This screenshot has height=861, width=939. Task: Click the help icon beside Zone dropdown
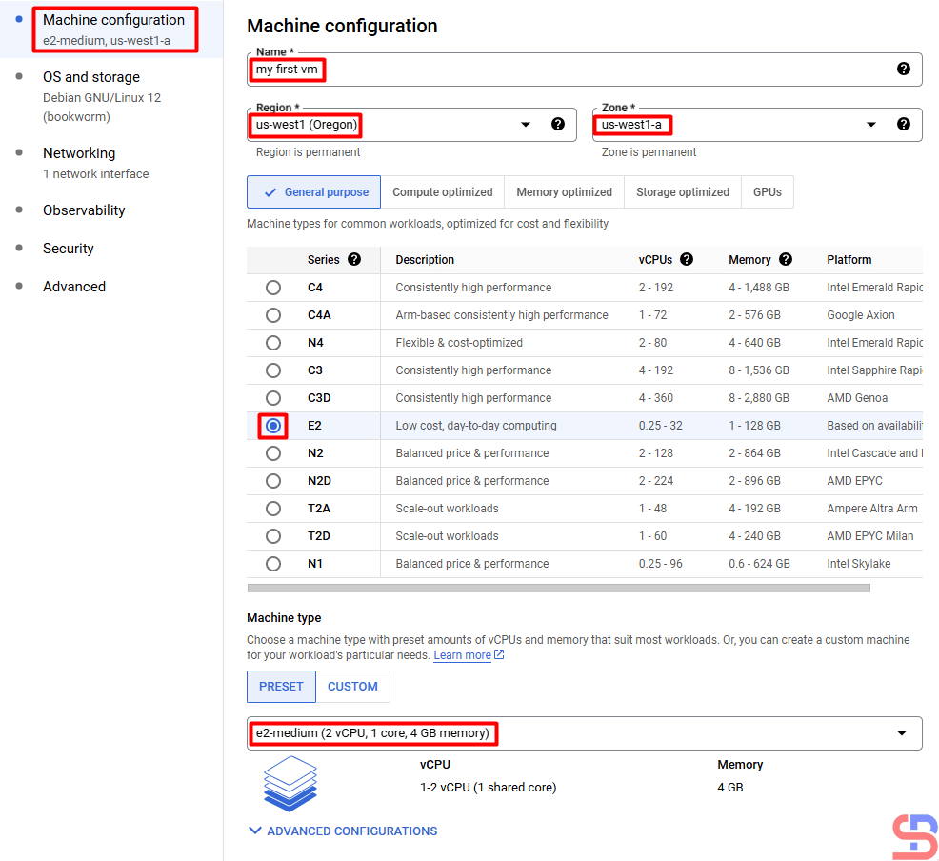coord(903,124)
